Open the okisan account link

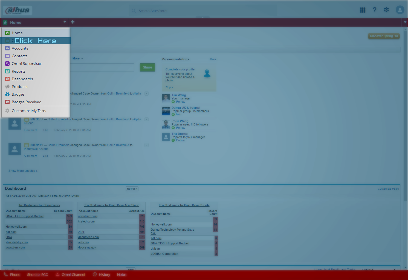(155, 249)
